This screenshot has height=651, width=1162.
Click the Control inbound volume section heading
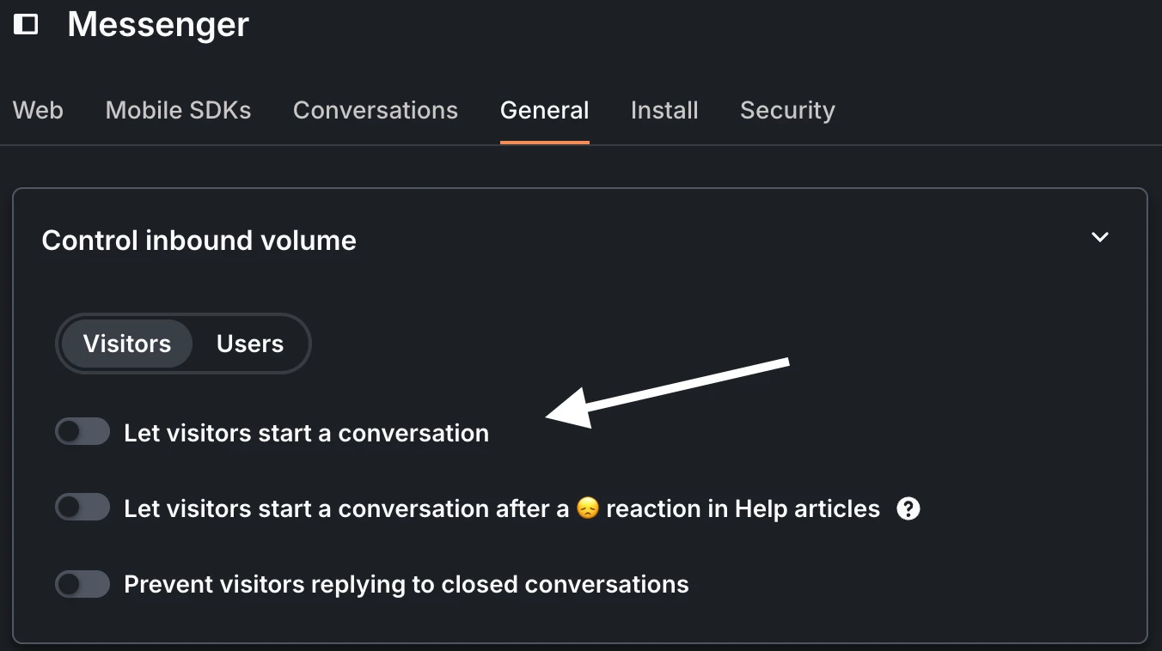(x=199, y=240)
